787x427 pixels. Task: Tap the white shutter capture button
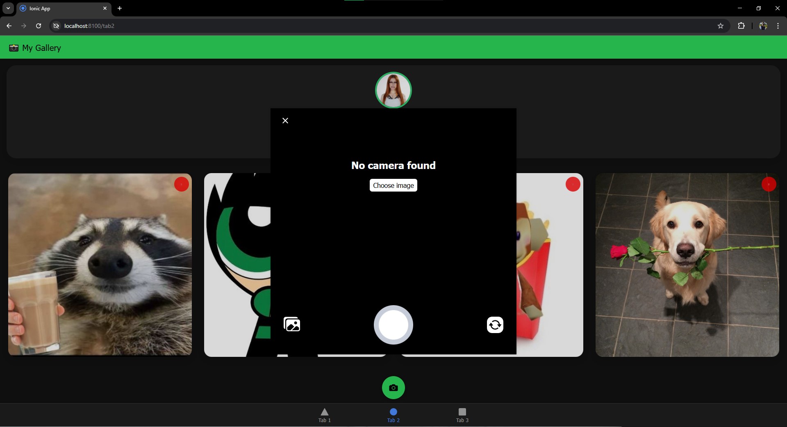[x=393, y=325]
